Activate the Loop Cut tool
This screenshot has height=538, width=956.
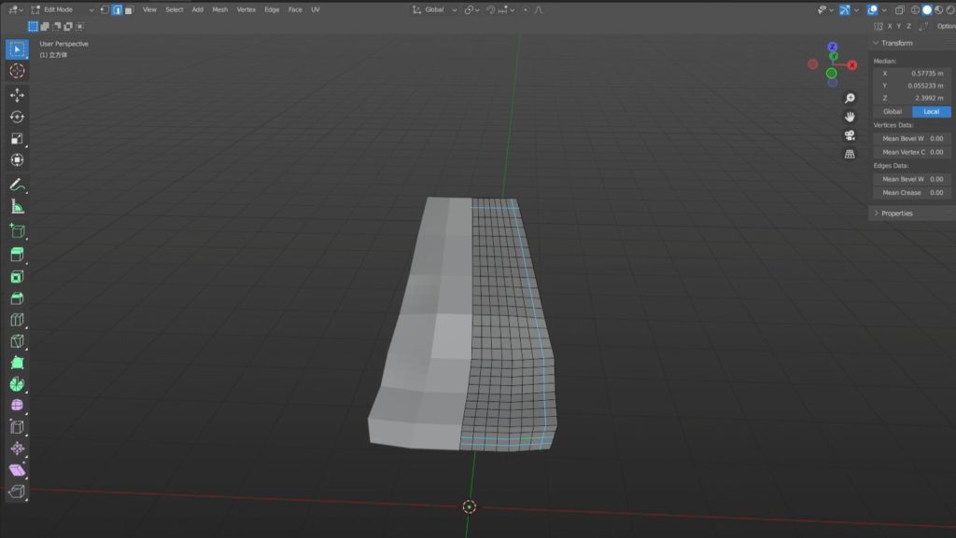[x=17, y=320]
